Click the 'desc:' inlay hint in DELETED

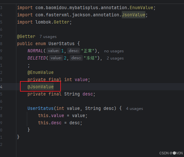pyautogui.click(x=76, y=58)
